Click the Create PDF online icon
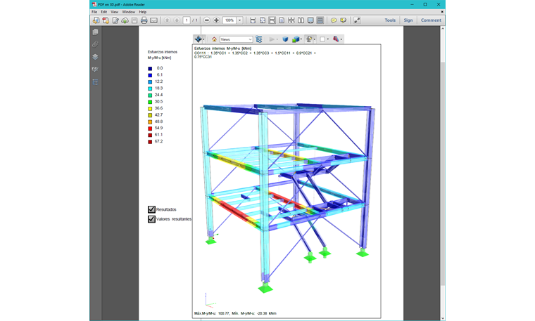Image resolution: width=535 pixels, height=321 pixels. pyautogui.click(x=106, y=20)
